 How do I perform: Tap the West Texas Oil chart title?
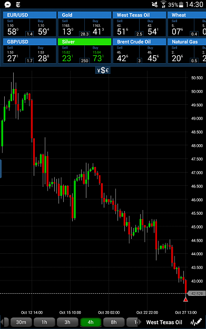(164, 322)
